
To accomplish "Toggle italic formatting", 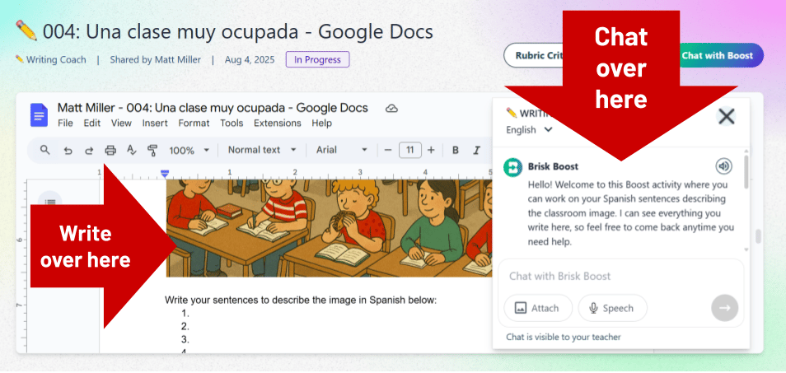I will coord(477,150).
